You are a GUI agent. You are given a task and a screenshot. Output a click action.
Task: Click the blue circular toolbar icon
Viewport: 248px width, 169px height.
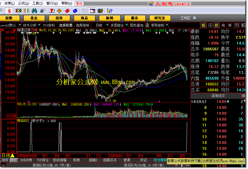pyautogui.click(x=75, y=11)
